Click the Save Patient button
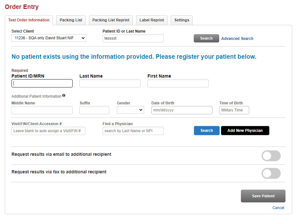Image resolution: width=296 pixels, height=219 pixels. coord(263,196)
